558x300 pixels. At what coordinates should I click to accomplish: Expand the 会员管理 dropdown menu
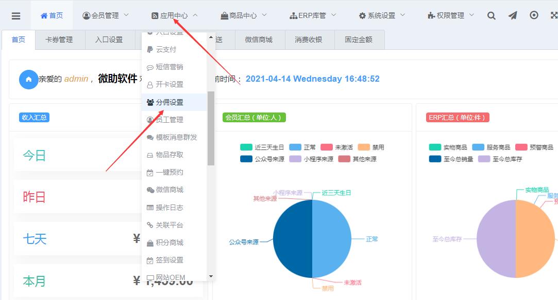[105, 15]
